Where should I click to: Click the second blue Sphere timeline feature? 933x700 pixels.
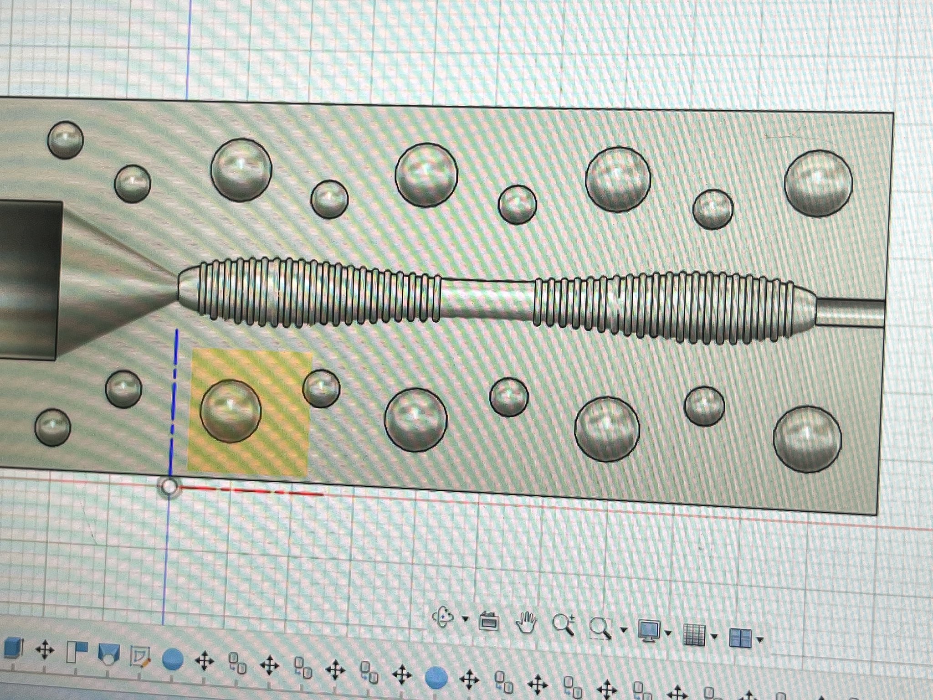click(x=436, y=678)
